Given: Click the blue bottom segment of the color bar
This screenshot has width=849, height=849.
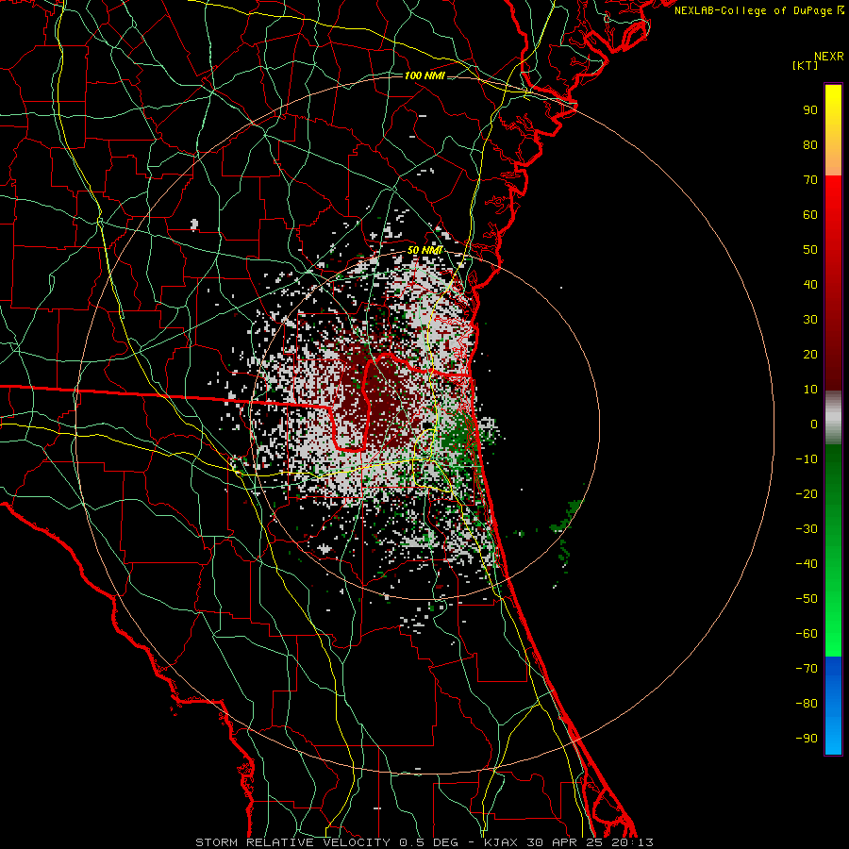Looking at the screenshot, I should (x=833, y=706).
